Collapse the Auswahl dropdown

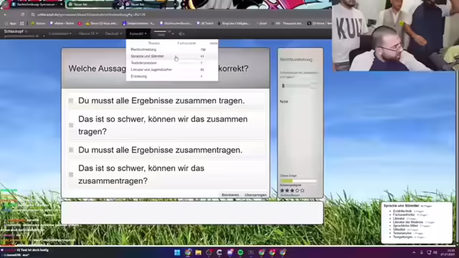coord(138,34)
